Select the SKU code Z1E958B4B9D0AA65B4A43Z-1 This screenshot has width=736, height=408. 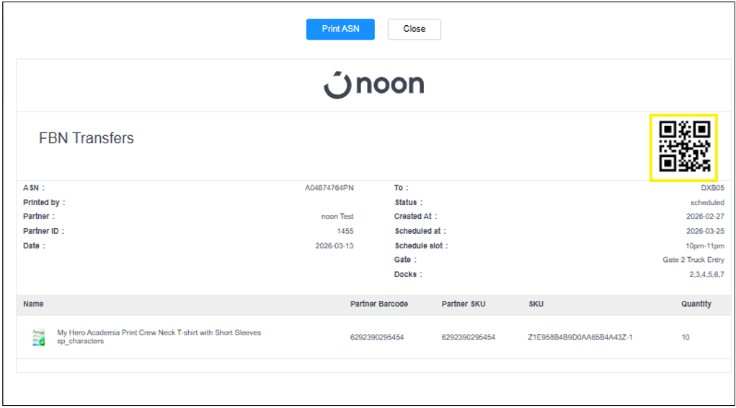click(580, 337)
